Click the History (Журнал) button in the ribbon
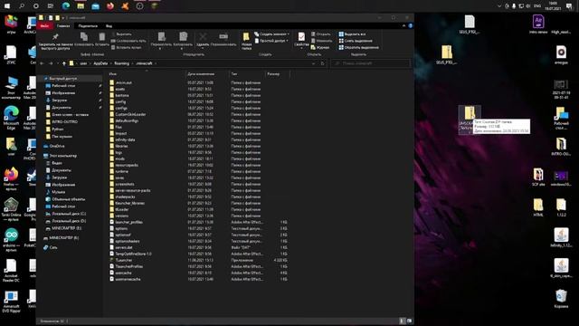Image resolution: width=579 pixels, height=326 pixels. pos(319,47)
